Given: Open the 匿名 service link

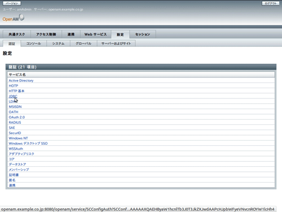Looking at the screenshot, I should (x=12, y=180).
